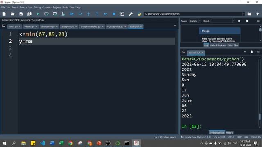Run cell and advance
Screen dimensions: 262x147
55,14
